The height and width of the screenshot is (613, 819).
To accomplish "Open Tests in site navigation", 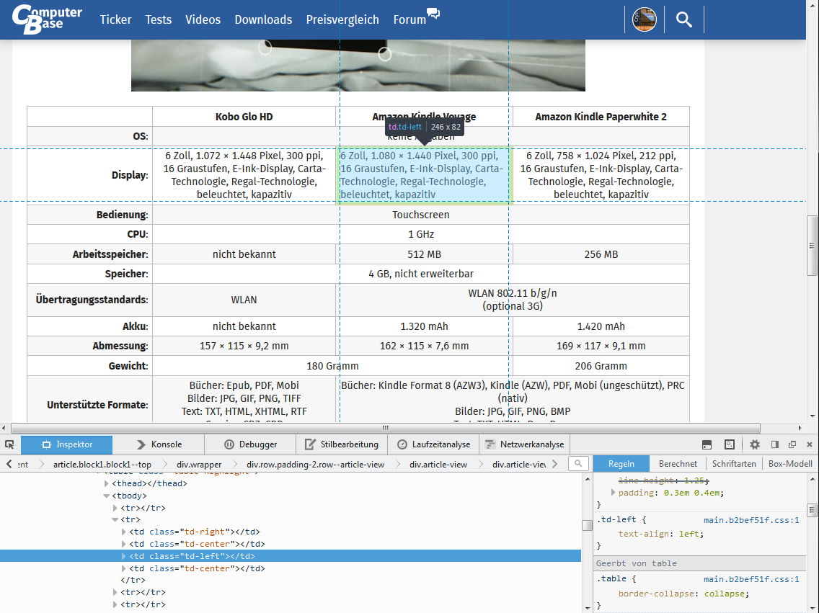I will click(x=159, y=20).
